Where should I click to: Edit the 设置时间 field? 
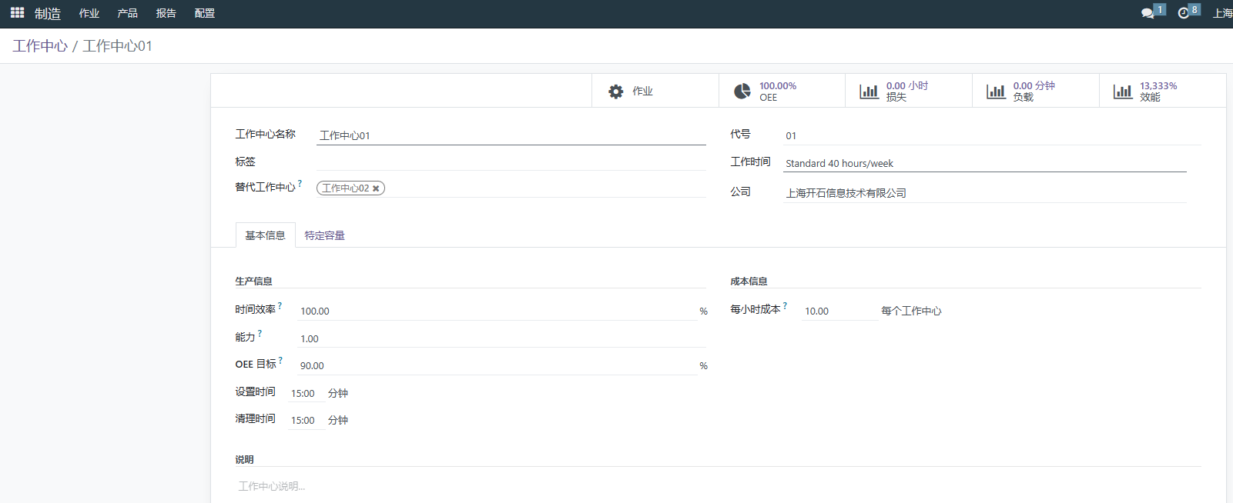point(306,393)
